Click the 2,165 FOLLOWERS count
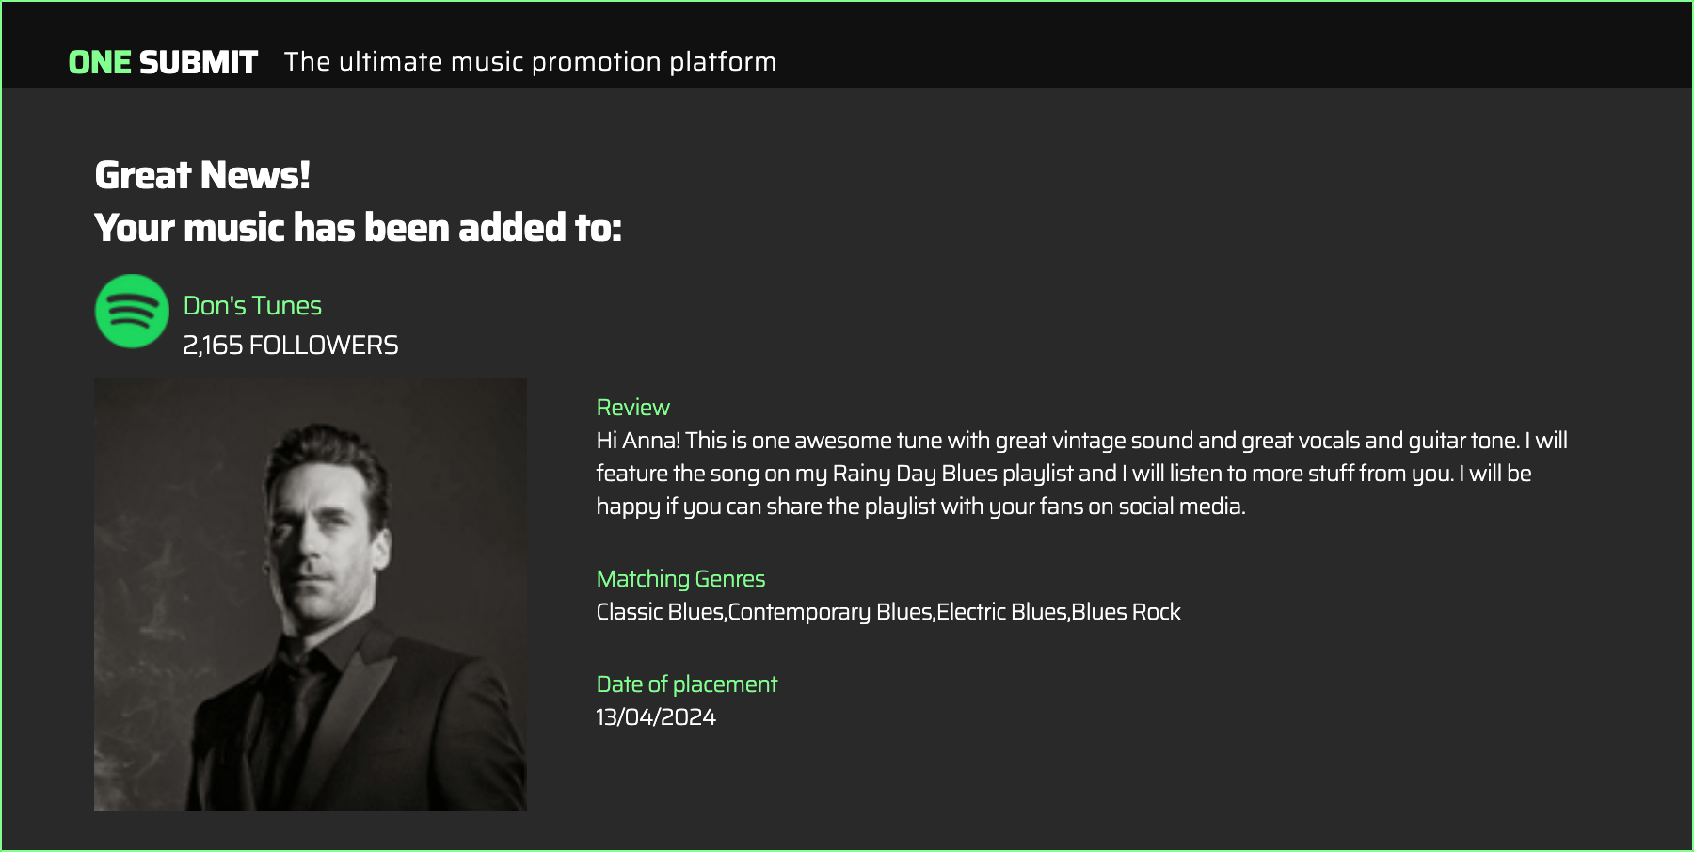 click(291, 346)
